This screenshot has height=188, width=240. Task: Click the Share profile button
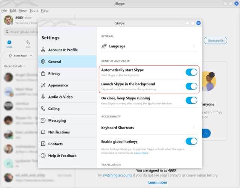click(x=215, y=41)
